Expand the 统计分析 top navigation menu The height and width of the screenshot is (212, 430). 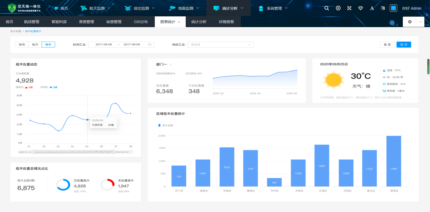tap(228, 8)
